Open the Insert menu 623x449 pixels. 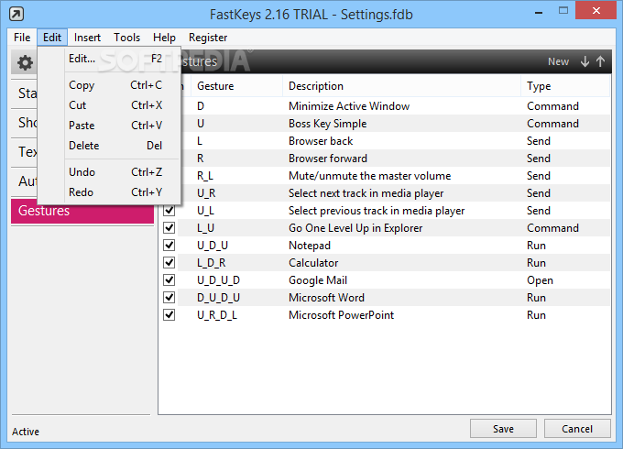(x=87, y=38)
